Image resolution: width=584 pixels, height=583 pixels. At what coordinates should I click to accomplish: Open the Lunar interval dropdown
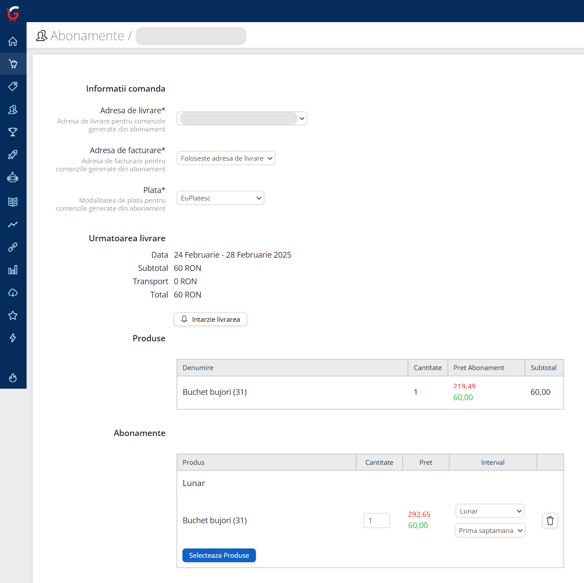pos(490,511)
